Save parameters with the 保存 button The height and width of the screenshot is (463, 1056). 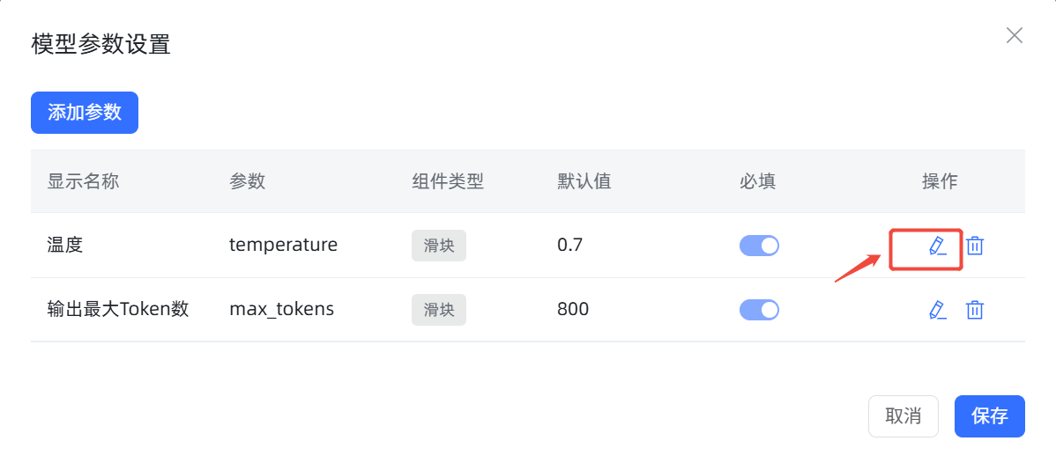[989, 415]
